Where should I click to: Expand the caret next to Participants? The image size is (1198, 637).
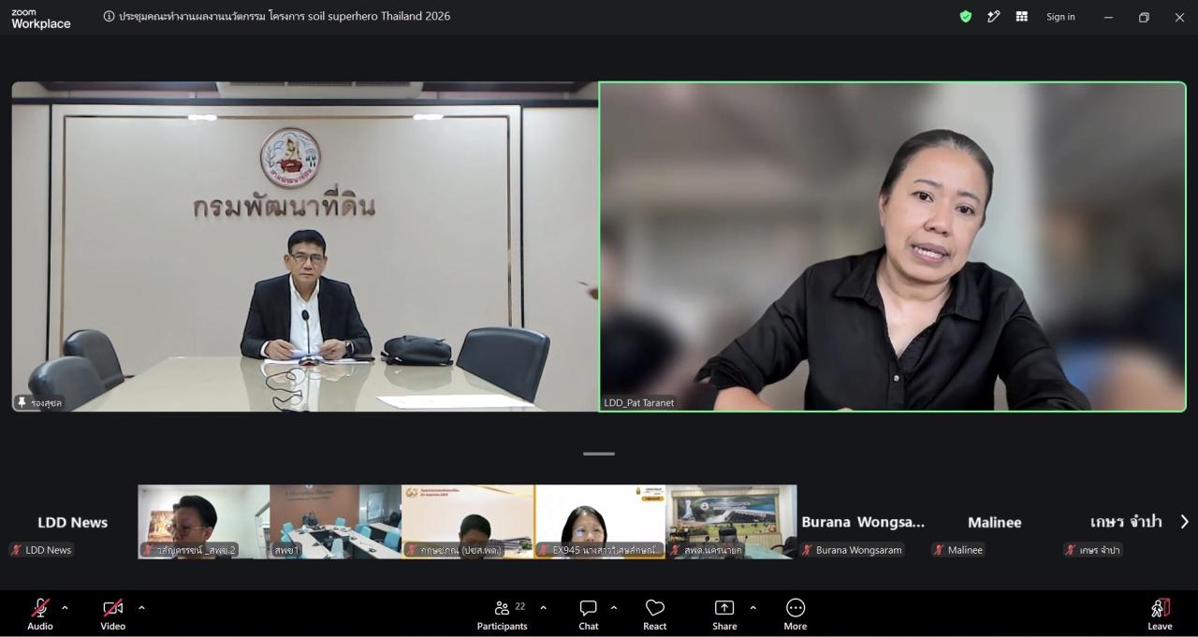pos(543,608)
